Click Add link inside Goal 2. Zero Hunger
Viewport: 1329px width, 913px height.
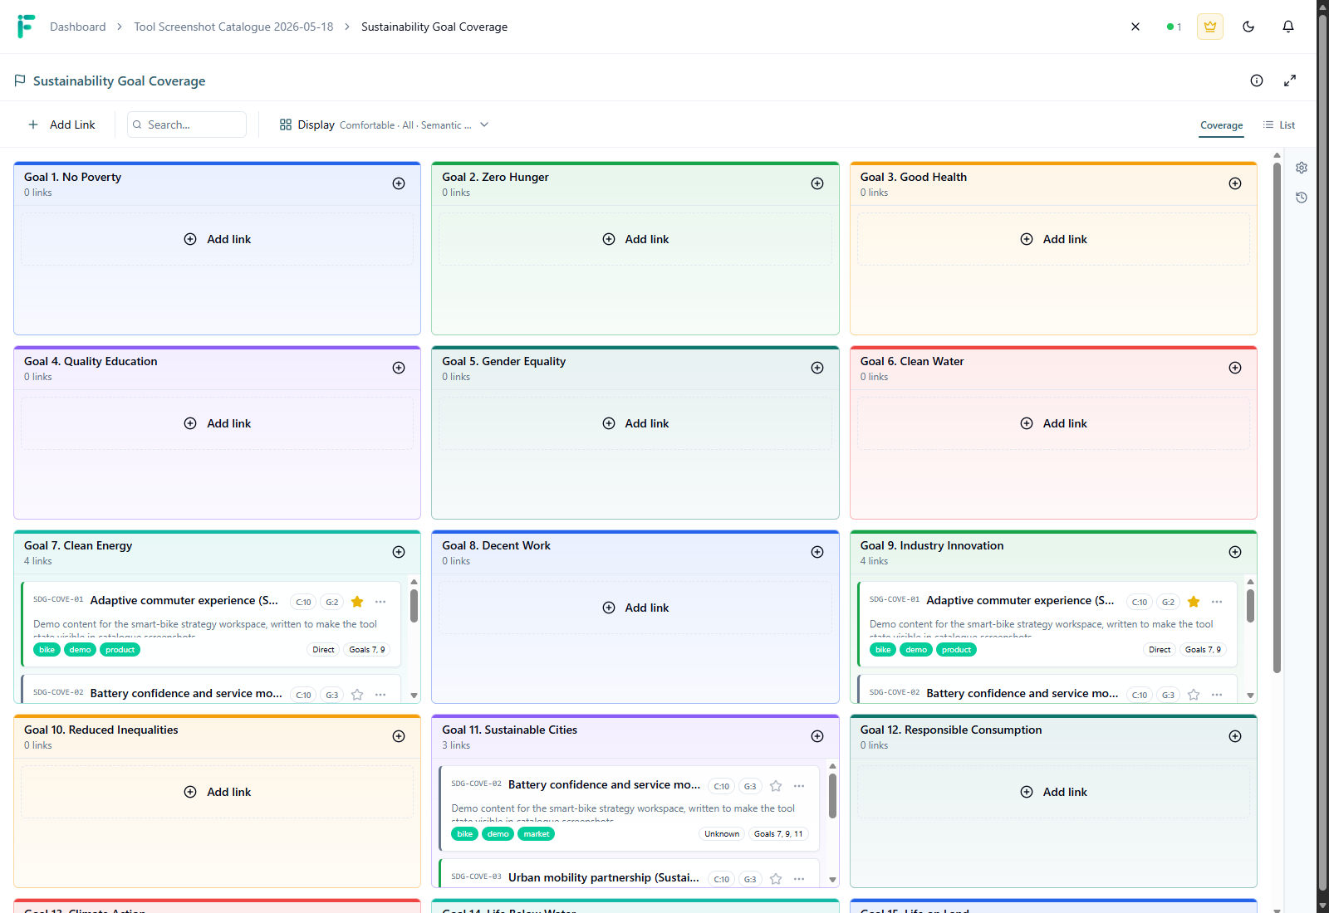pyautogui.click(x=635, y=239)
